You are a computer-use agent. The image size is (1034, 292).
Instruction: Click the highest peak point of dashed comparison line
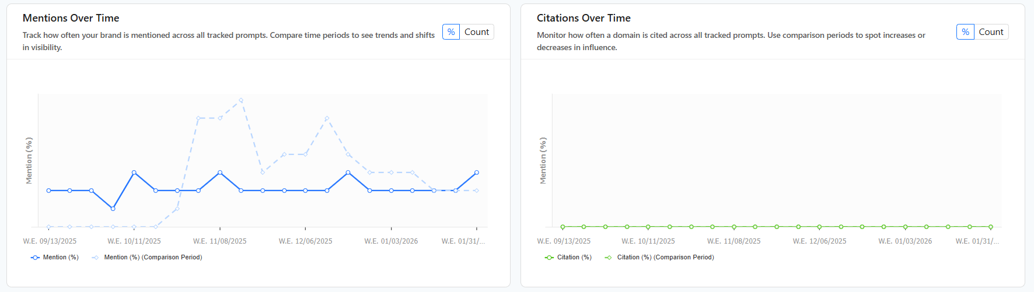click(x=241, y=100)
